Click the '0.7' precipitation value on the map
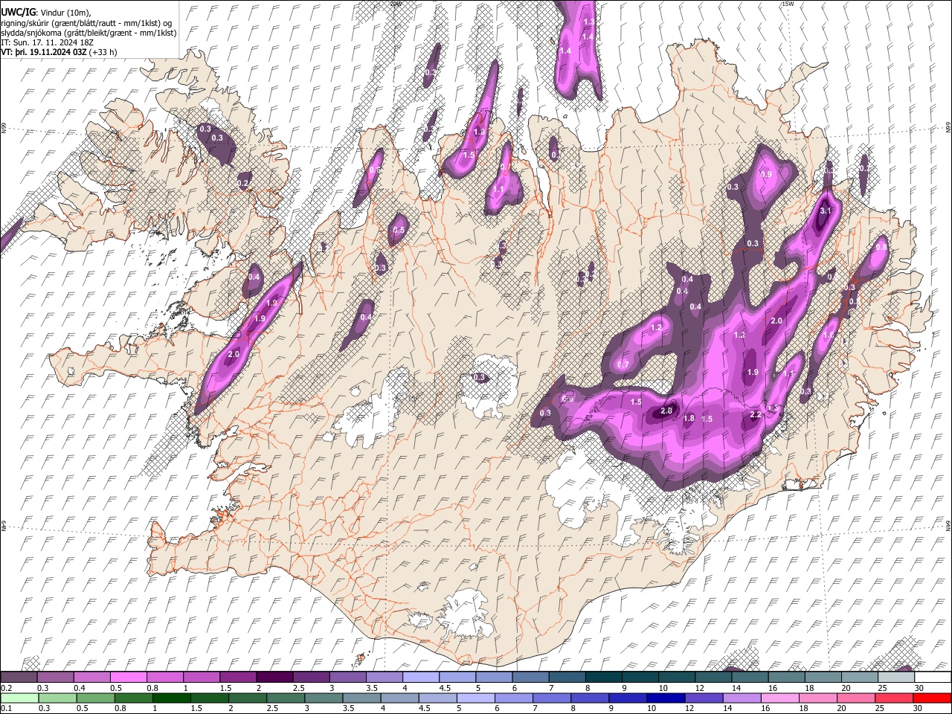952x714 pixels. 623,364
